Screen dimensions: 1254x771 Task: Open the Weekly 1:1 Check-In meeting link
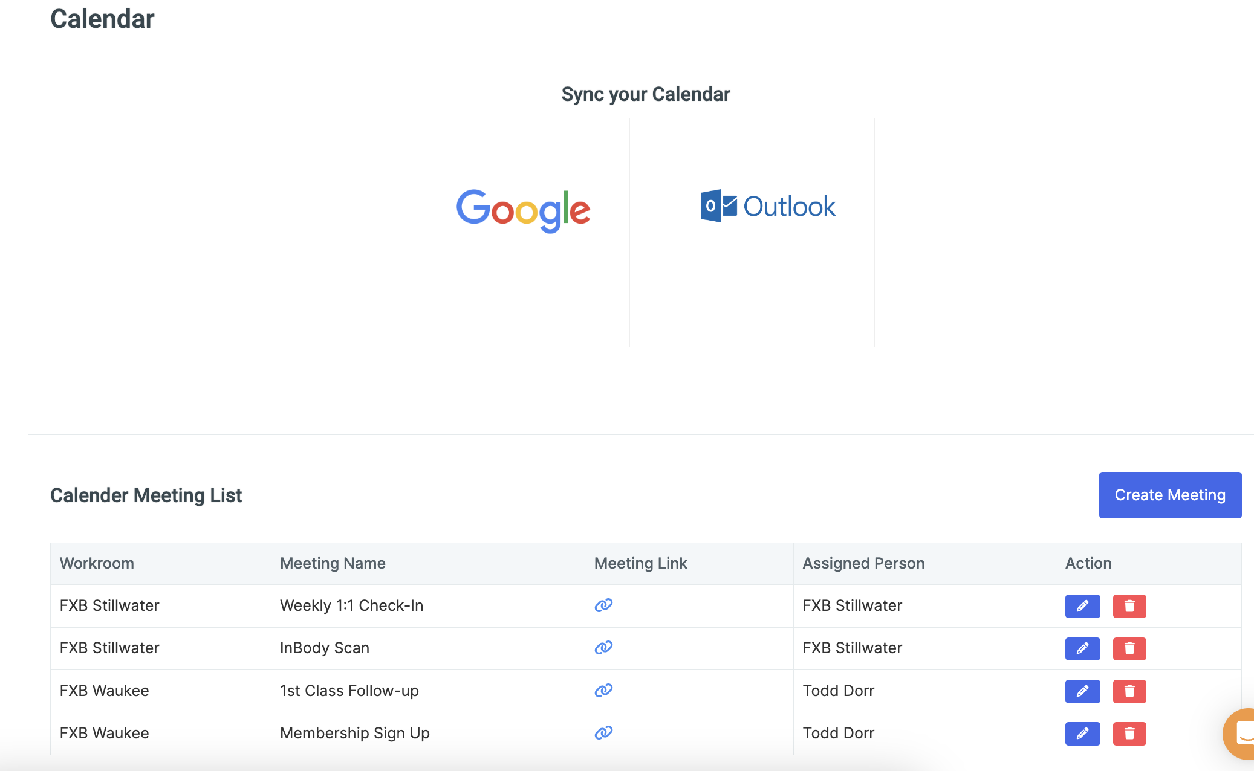pyautogui.click(x=603, y=605)
